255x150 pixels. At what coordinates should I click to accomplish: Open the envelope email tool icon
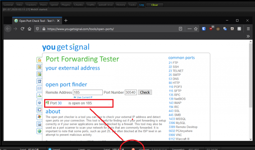pos(39,88)
